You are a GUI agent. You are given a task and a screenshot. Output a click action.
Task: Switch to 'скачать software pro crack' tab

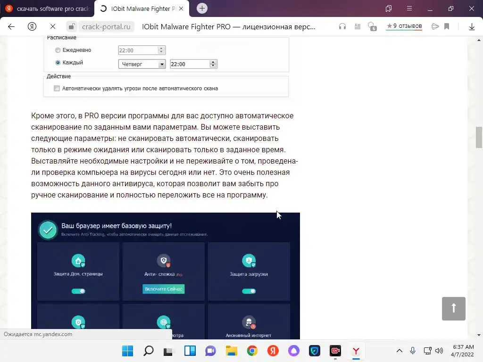pos(47,8)
